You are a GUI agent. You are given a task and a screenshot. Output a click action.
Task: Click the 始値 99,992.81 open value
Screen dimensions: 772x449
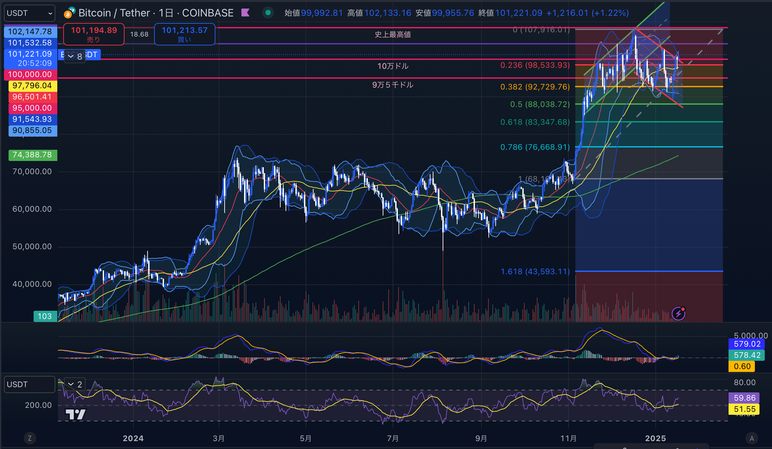[314, 13]
